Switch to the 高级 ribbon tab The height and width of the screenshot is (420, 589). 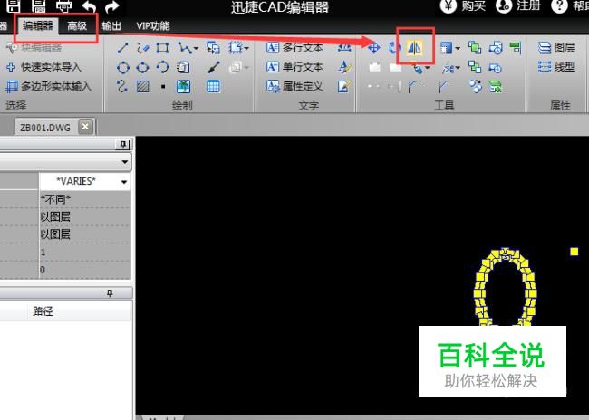click(77, 26)
